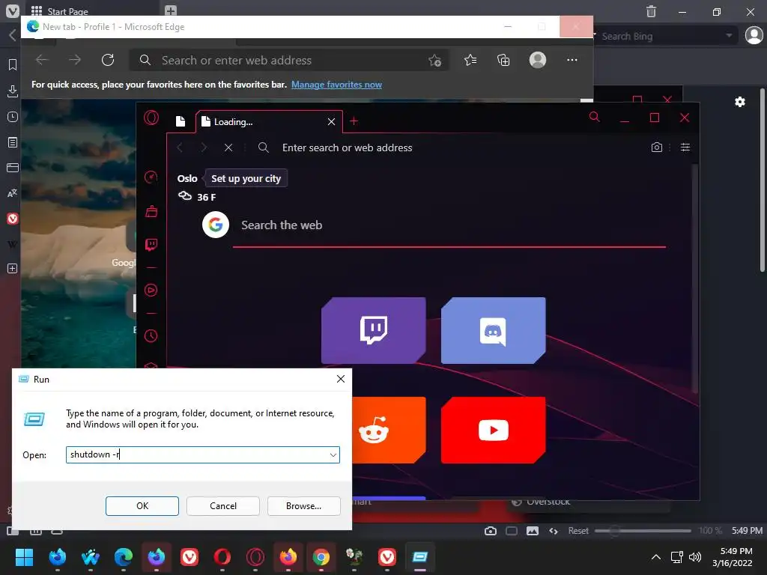Open Edge profile avatar
The image size is (767, 575).
point(538,60)
